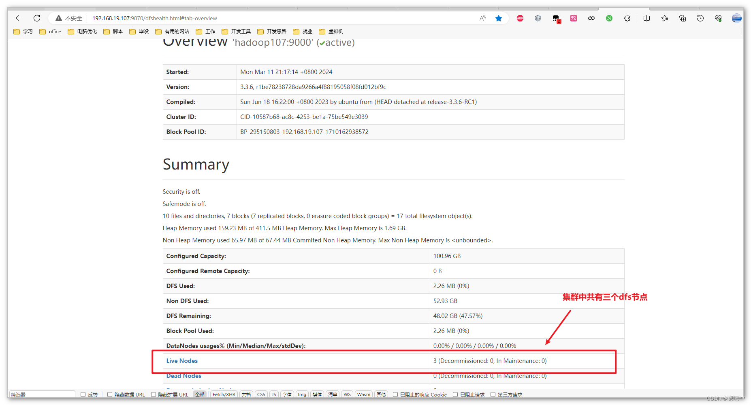The height and width of the screenshot is (405, 751).
Task: Click the Summary heading
Action: 196,165
